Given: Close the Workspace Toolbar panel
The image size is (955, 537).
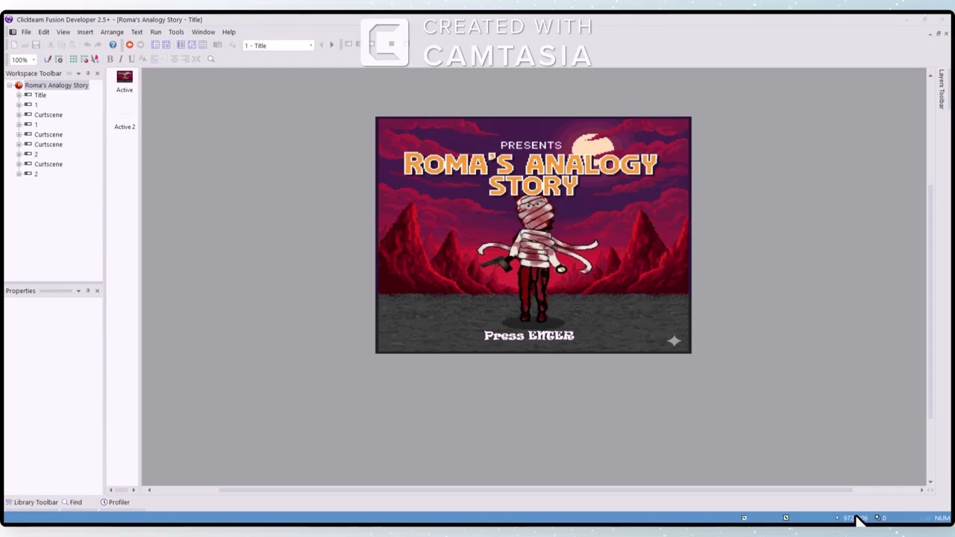Looking at the screenshot, I should 97,73.
